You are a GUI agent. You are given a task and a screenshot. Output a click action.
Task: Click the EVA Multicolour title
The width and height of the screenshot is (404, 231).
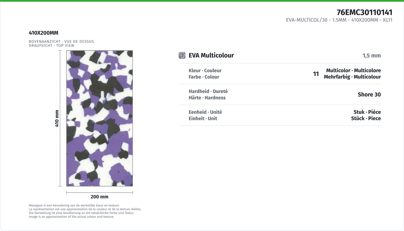pyautogui.click(x=211, y=55)
